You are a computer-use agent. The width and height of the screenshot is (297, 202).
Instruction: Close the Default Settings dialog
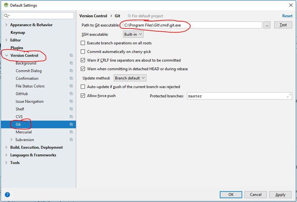tap(291, 5)
